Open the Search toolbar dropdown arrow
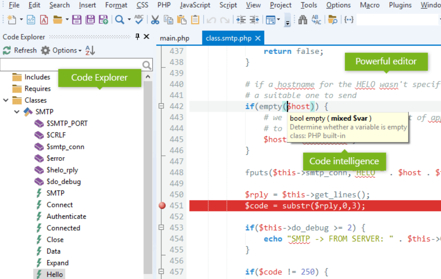The width and height of the screenshot is (441, 279). (129, 20)
